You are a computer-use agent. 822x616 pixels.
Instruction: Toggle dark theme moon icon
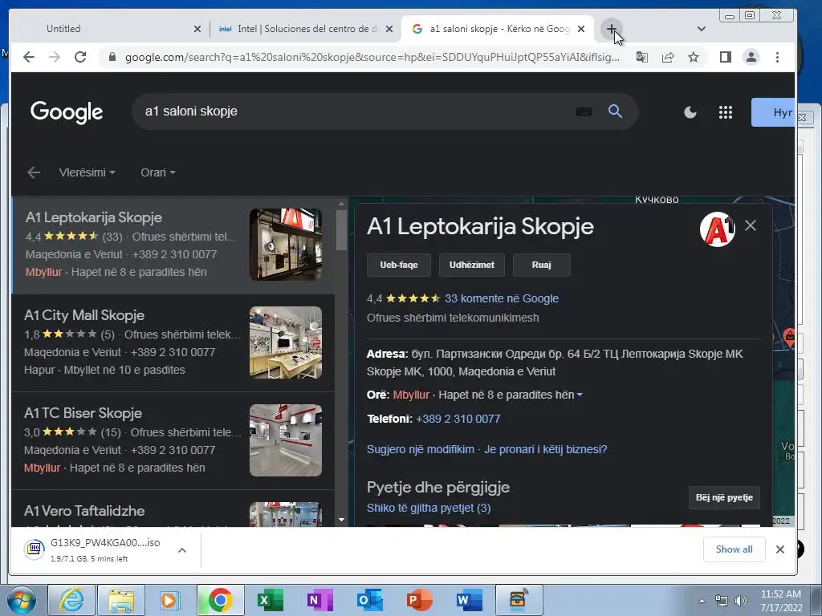point(690,112)
